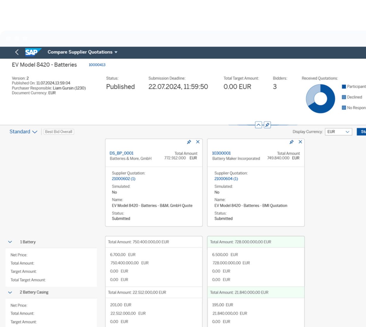This screenshot has width=366, height=327.
Task: Remove the Batteries & More supplier card
Action: click(x=198, y=142)
